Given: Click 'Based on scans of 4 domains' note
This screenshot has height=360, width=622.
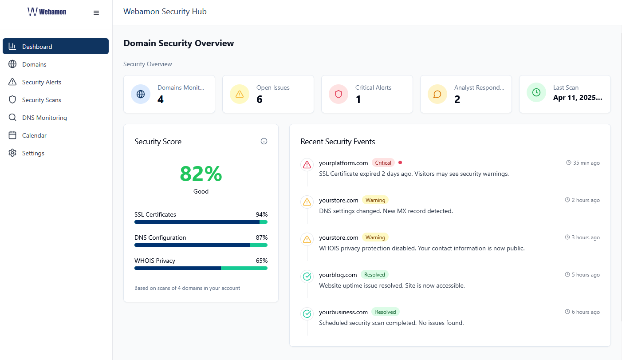Looking at the screenshot, I should pos(187,288).
